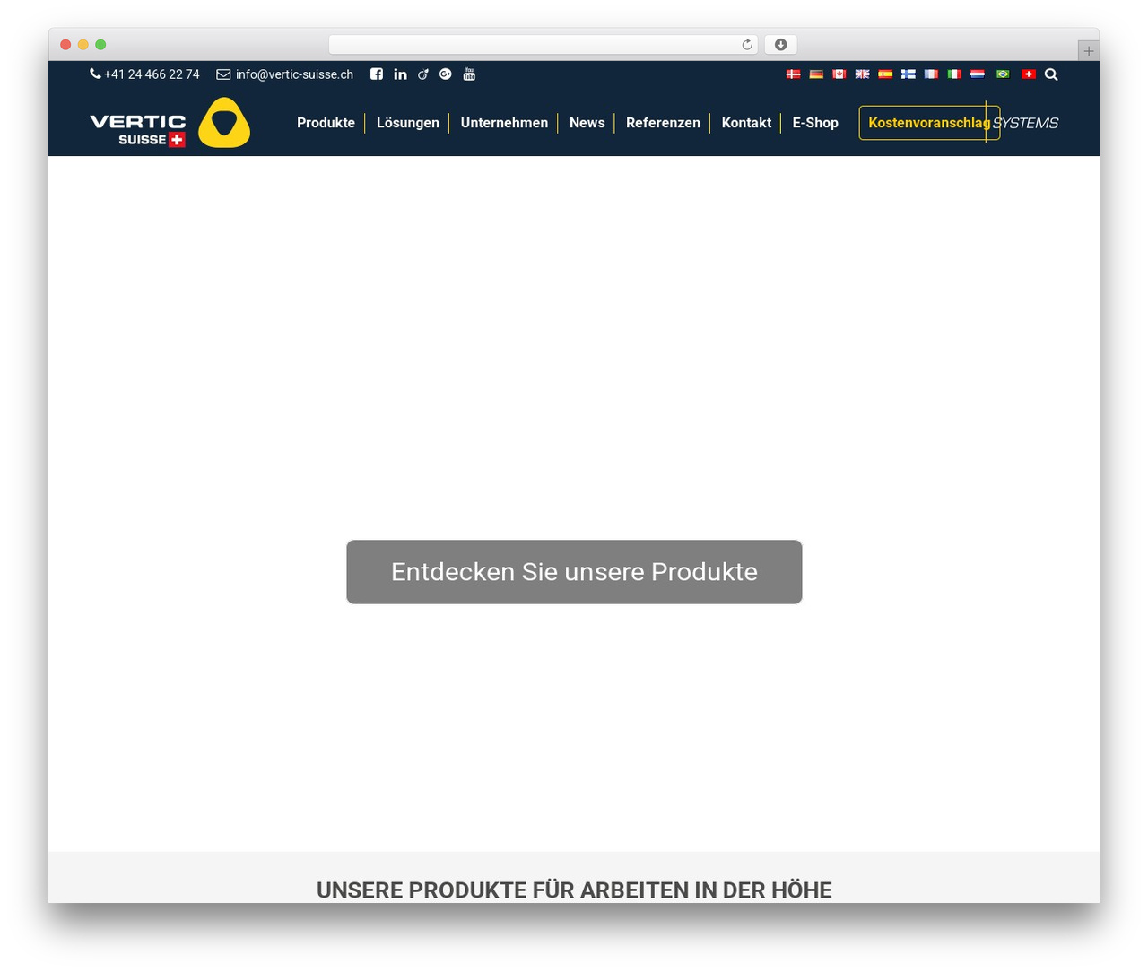Choose the Netherlands flag language
The height and width of the screenshot is (972, 1148).
click(978, 74)
